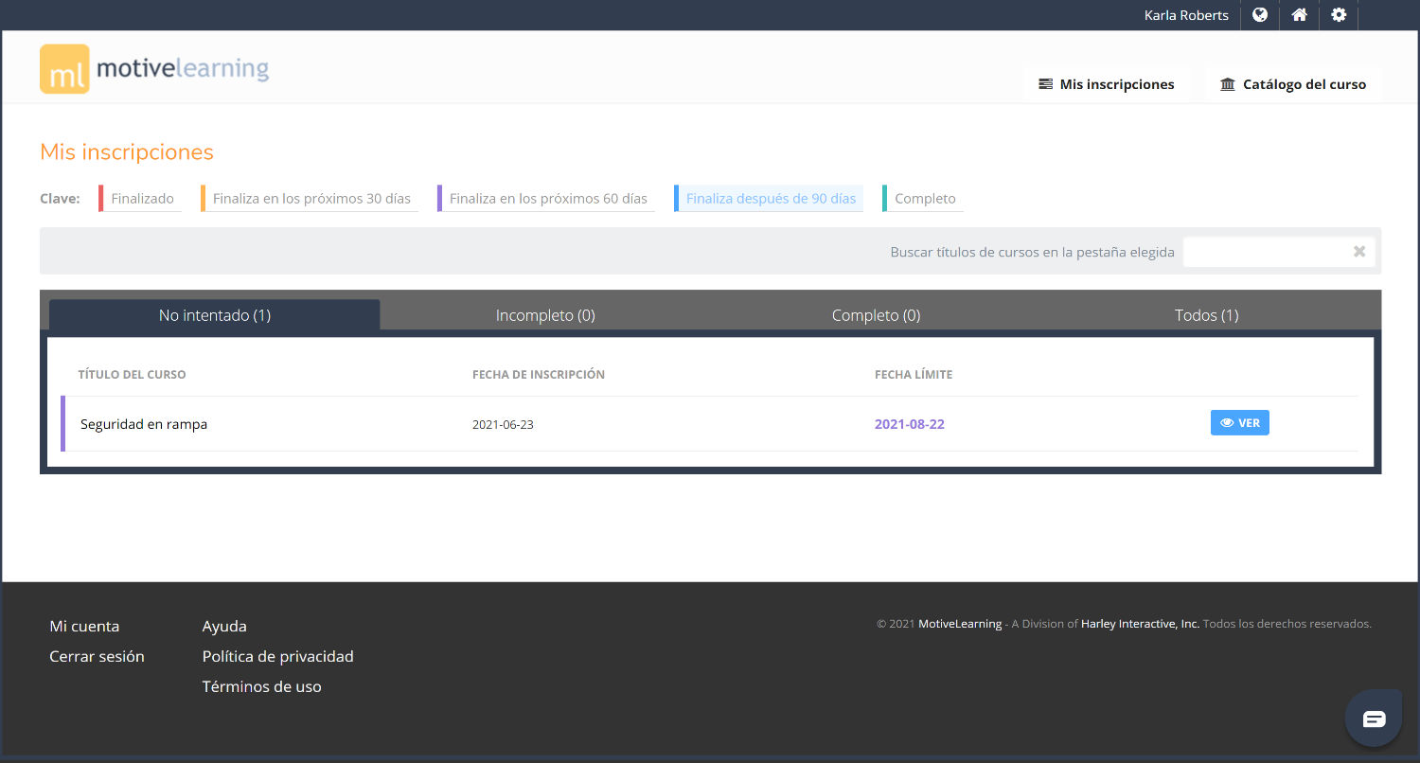Click the MotiveLearning logo
This screenshot has height=763, width=1420.
coord(154,69)
